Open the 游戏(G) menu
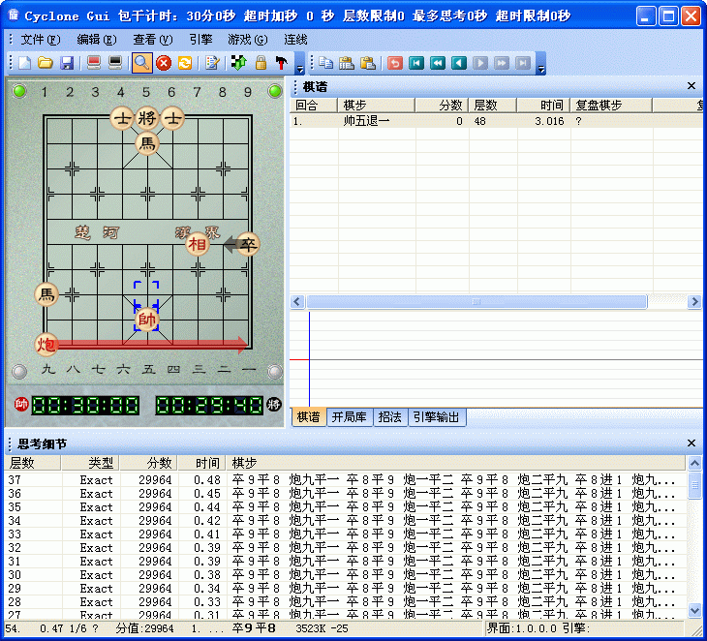707x641 pixels. [248, 40]
